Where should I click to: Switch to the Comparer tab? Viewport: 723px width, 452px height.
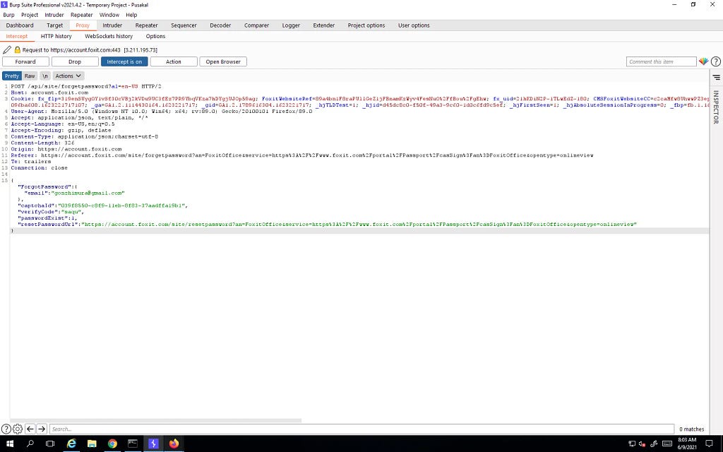[x=256, y=25]
